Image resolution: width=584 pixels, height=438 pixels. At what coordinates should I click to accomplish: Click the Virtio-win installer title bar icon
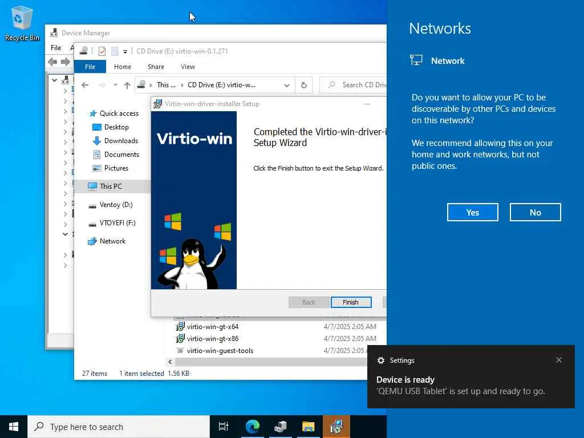click(x=157, y=104)
